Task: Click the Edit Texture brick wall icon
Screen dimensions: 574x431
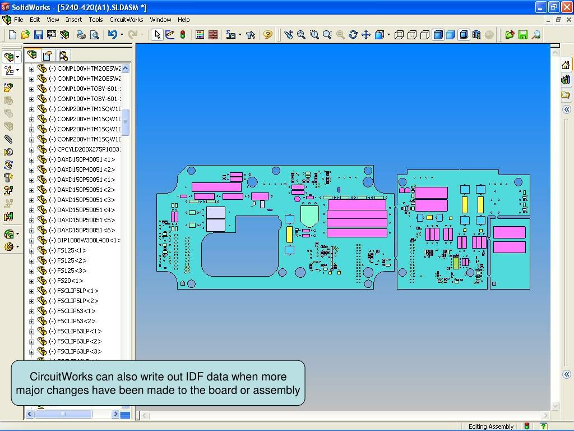Action: (x=212, y=35)
